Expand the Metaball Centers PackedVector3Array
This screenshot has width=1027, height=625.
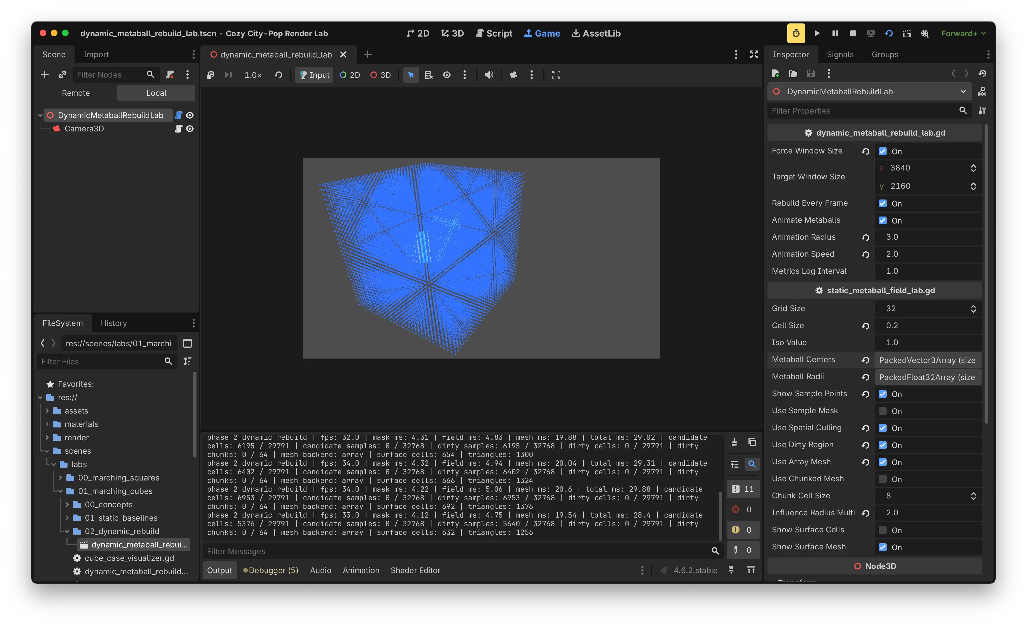pyautogui.click(x=928, y=360)
